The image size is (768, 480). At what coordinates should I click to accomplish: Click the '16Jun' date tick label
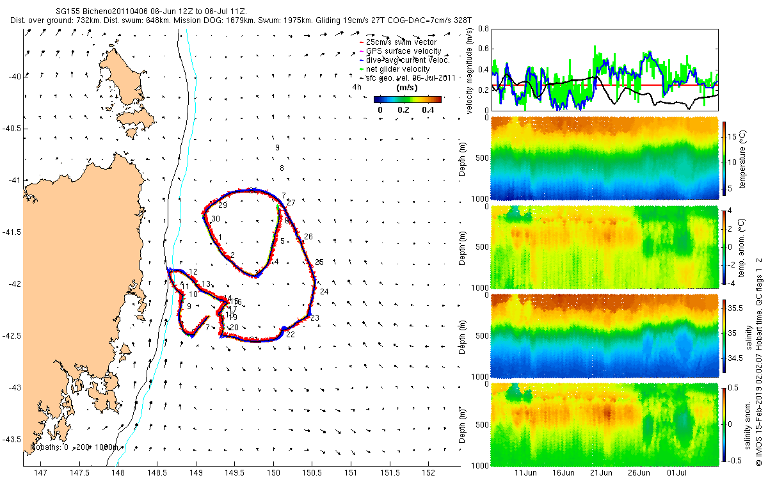(x=564, y=472)
